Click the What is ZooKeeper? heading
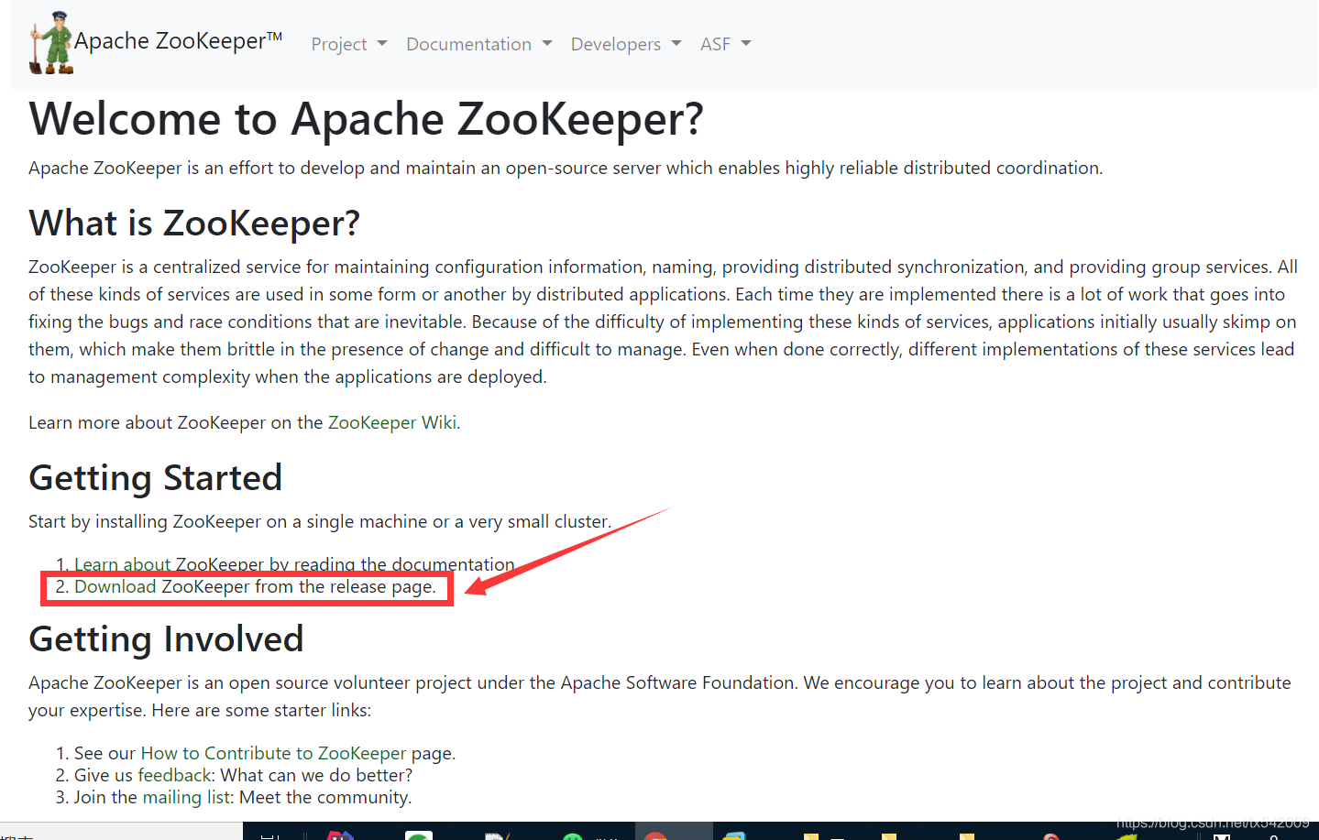The image size is (1319, 840). [x=194, y=223]
